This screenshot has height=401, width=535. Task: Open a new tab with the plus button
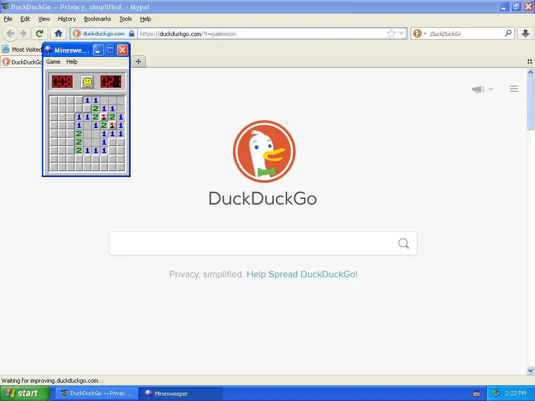pos(138,62)
